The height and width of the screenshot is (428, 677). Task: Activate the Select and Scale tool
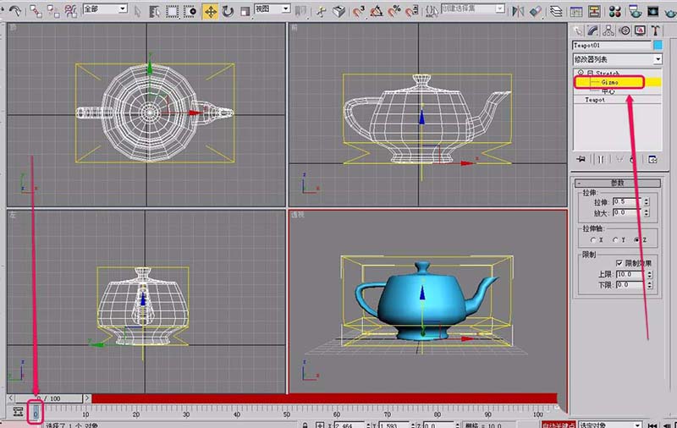pyautogui.click(x=245, y=11)
